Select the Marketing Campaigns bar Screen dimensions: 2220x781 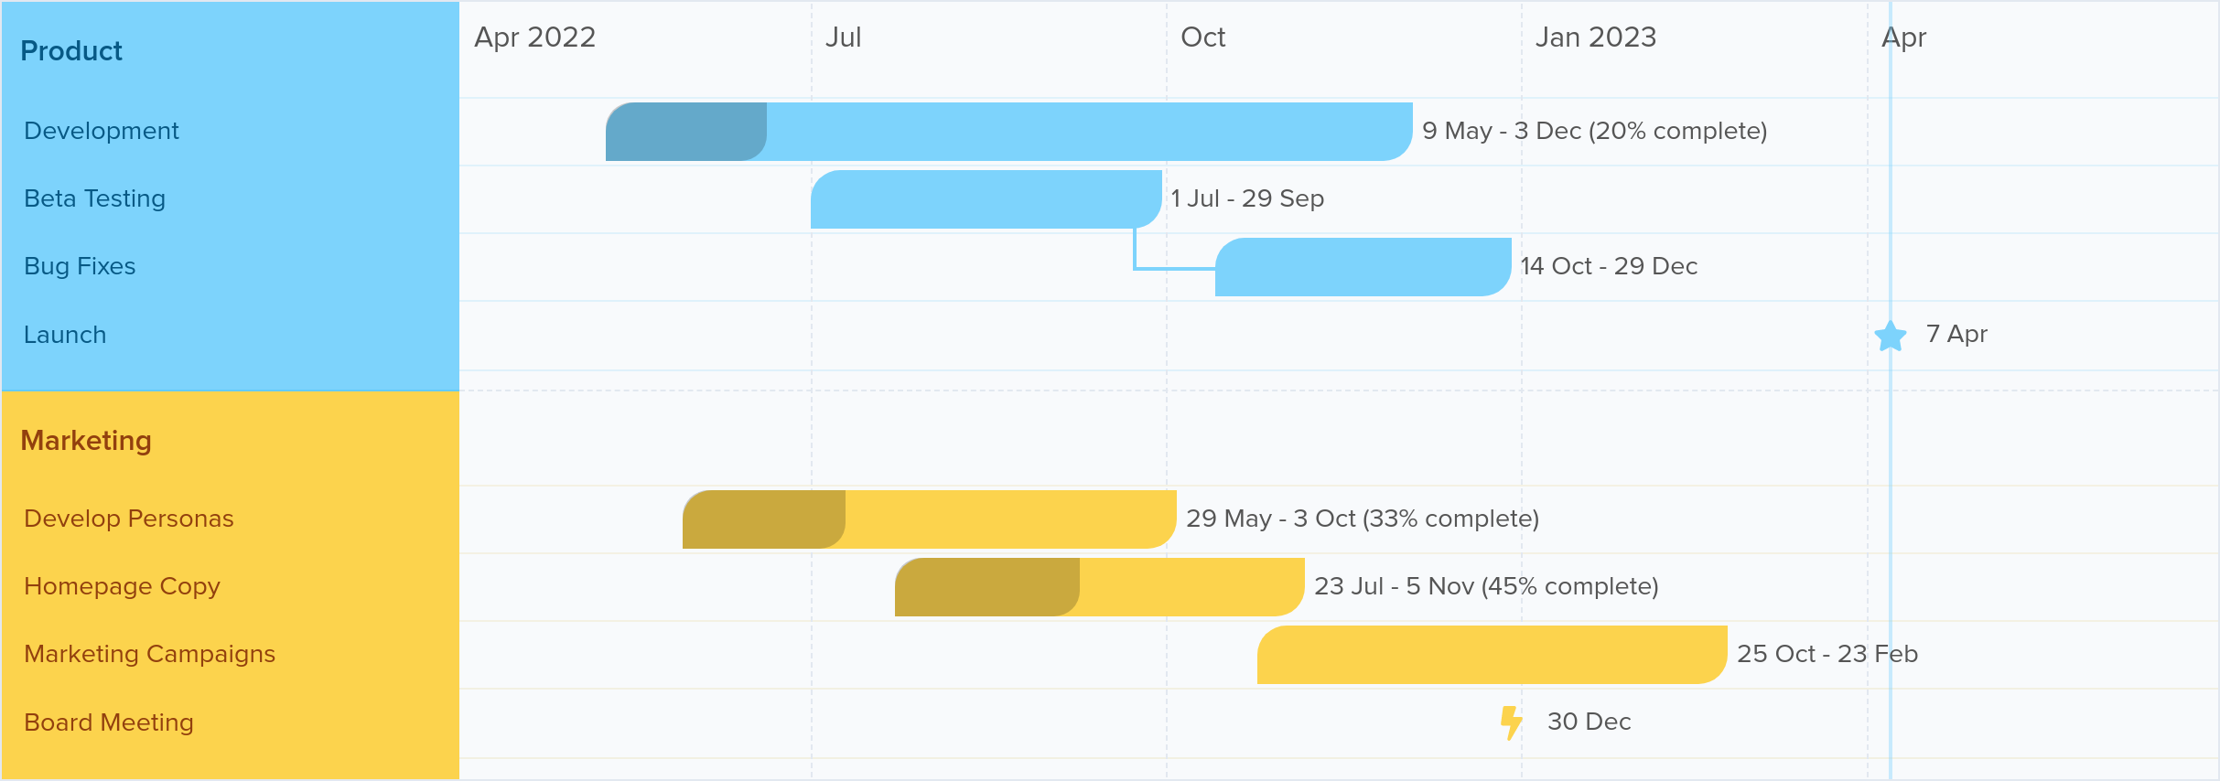pos(1493,655)
